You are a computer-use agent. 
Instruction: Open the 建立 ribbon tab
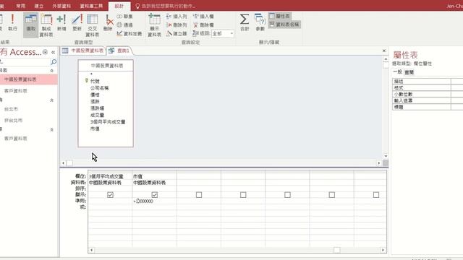tap(38, 6)
